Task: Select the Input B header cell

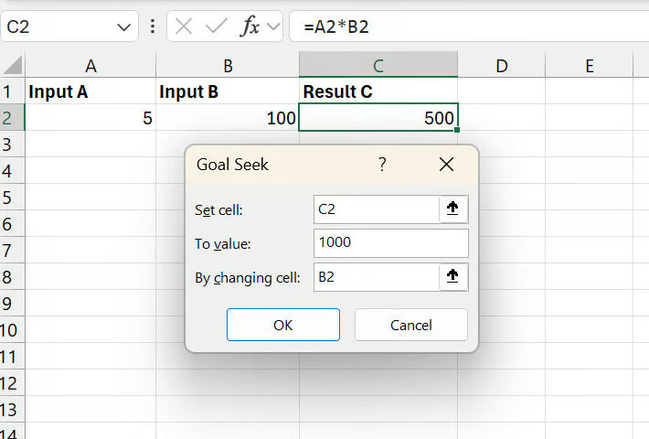Action: [227, 91]
